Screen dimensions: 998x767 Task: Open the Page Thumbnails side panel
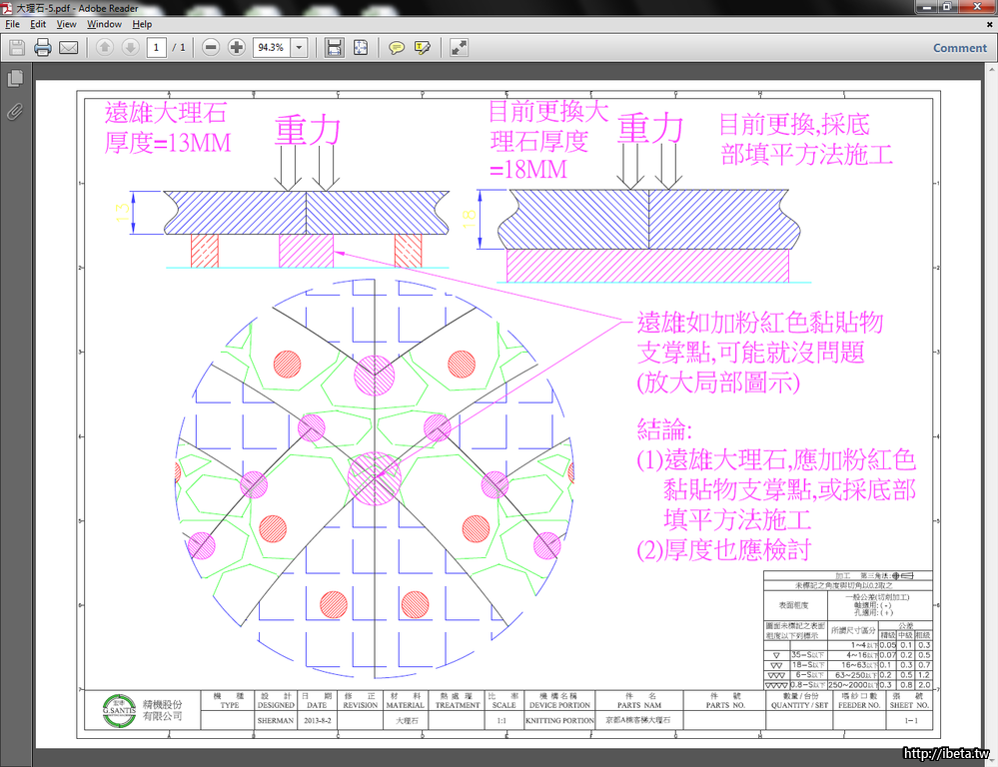pyautogui.click(x=15, y=78)
